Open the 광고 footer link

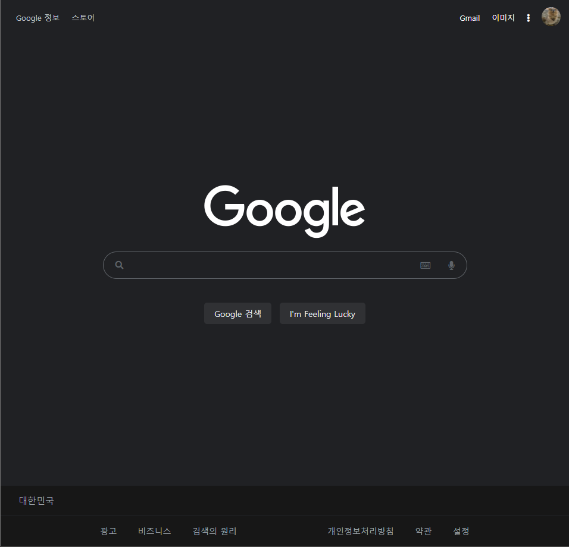click(108, 531)
